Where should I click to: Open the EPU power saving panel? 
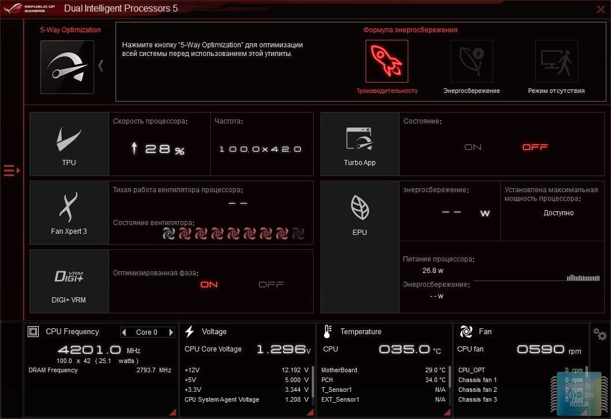pyautogui.click(x=360, y=212)
